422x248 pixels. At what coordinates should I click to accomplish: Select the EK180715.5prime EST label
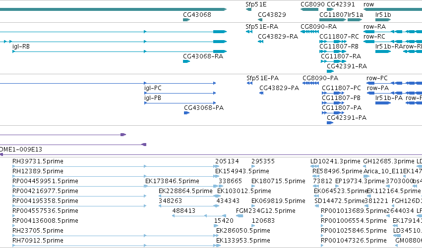tap(278, 181)
